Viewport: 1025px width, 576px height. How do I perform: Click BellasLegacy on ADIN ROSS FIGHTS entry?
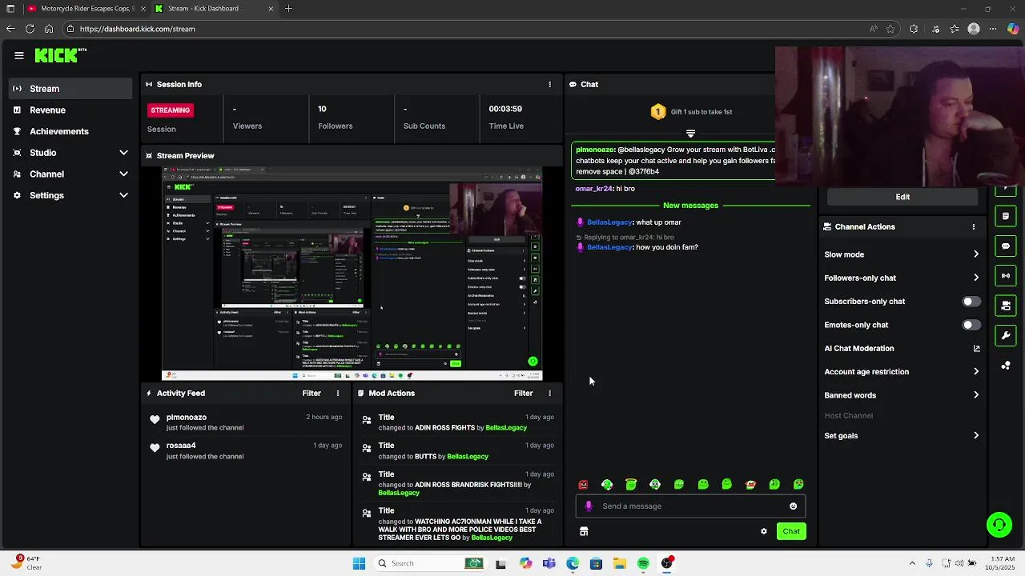(x=506, y=428)
